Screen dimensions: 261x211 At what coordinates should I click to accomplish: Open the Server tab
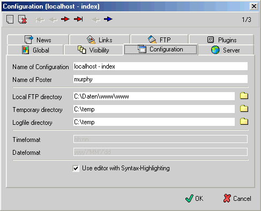tap(226, 50)
